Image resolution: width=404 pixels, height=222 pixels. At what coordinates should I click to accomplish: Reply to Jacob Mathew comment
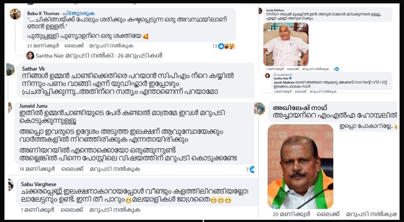click(x=315, y=69)
